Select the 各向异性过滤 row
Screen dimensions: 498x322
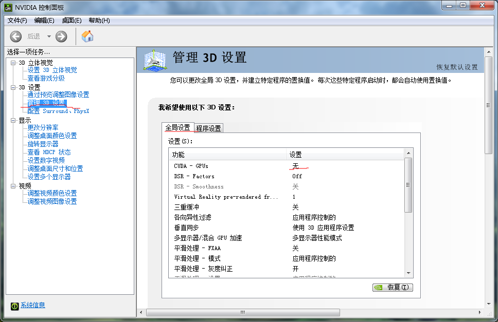(287, 217)
